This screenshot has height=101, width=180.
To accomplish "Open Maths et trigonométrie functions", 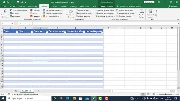I will click(53, 13).
